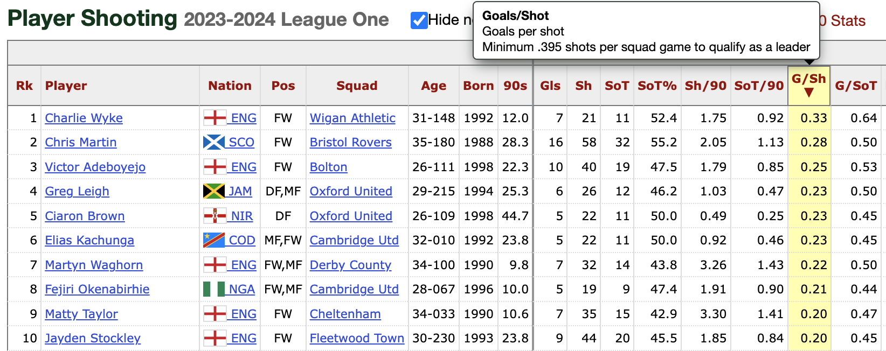The image size is (886, 351).
Task: Click England flag in Jayden Stockley row
Action: pyautogui.click(x=214, y=338)
